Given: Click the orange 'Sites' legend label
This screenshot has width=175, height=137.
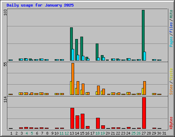Looking at the screenshot, I should tap(171, 90).
